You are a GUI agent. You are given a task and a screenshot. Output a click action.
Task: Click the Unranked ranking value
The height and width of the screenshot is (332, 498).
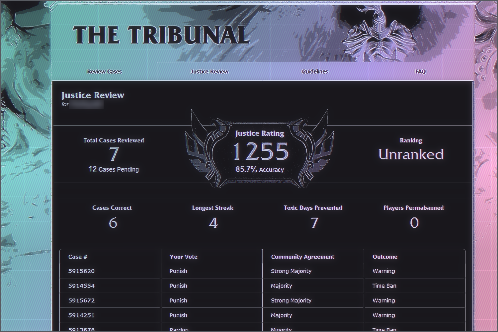coord(411,154)
